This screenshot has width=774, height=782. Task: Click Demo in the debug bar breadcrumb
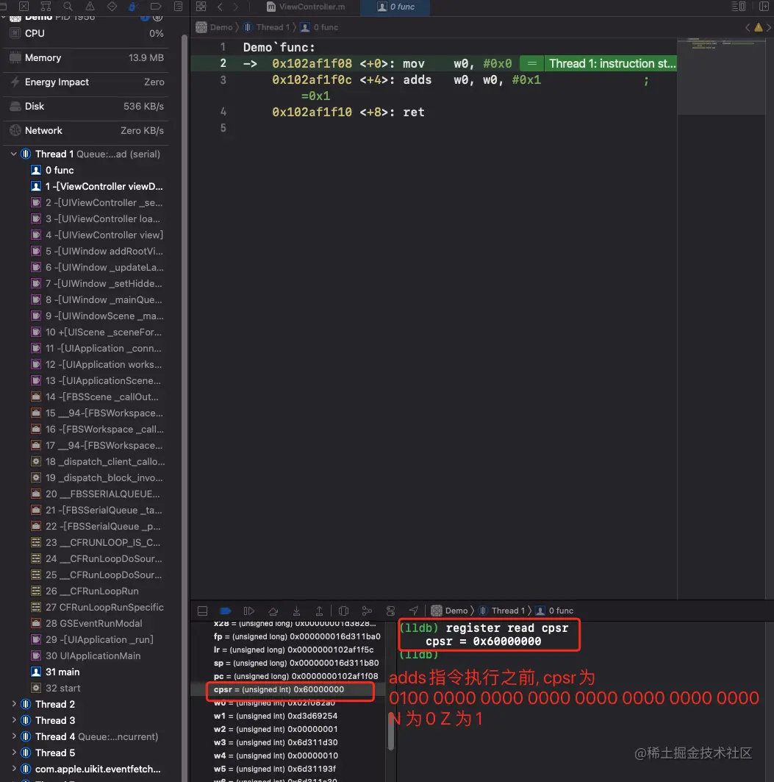click(x=450, y=611)
